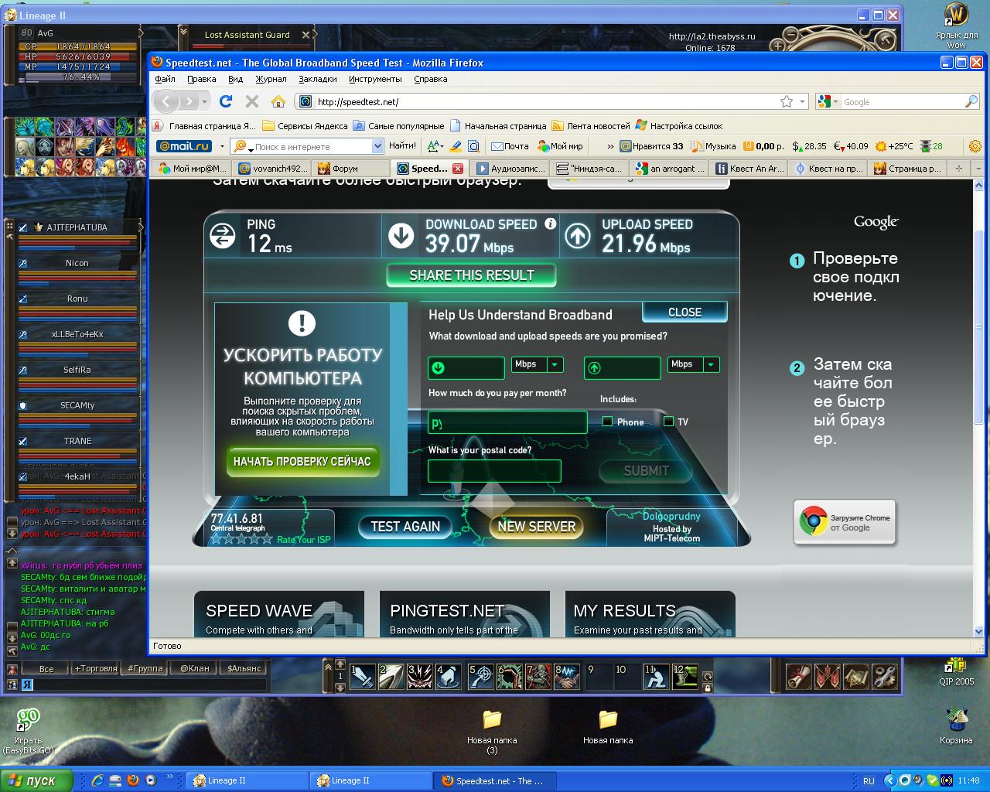The height and width of the screenshot is (792, 990).
Task: Toggle party member AJITEPHATUBA checkbox
Action: click(23, 227)
